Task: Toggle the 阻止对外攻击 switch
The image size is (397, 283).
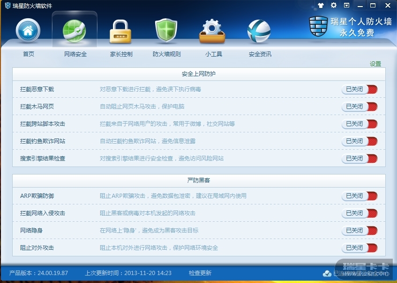Action: click(360, 248)
